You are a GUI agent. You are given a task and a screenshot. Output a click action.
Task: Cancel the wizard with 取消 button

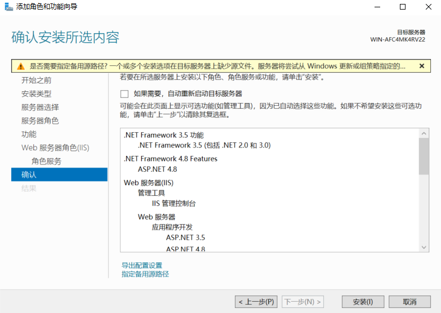(x=409, y=302)
